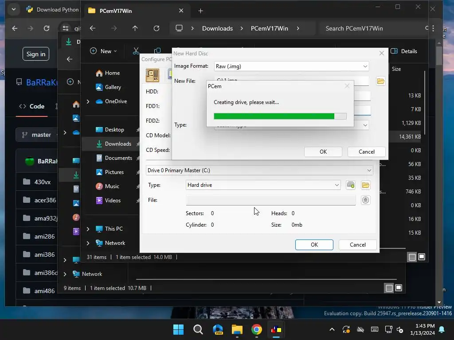This screenshot has height=340, width=454.
Task: Click the Cut scissors icon in Explorer
Action: pos(136,51)
